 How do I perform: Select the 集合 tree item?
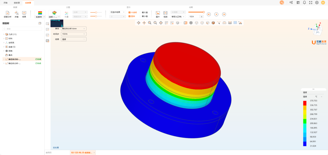[x=10, y=55]
